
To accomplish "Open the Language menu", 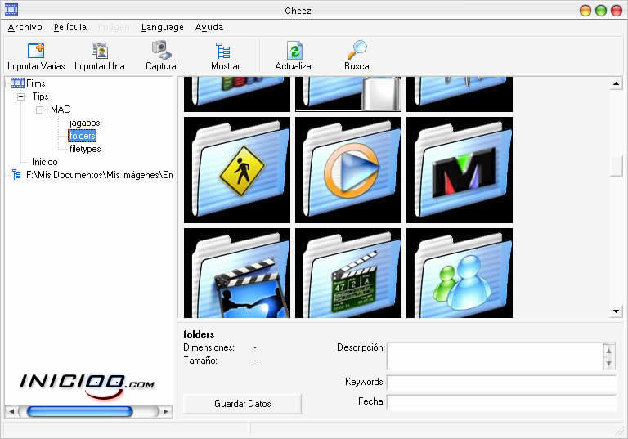I will coord(162,27).
